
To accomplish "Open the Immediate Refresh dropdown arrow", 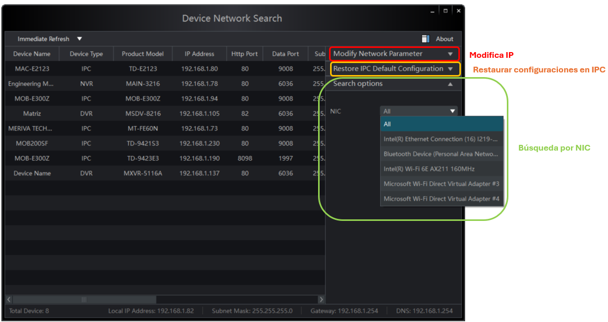I will [x=80, y=39].
